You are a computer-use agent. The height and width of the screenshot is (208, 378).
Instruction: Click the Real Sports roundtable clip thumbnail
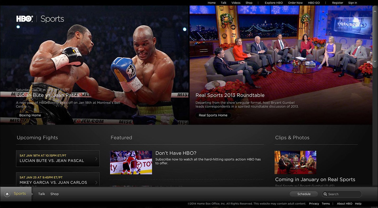coord(295,162)
